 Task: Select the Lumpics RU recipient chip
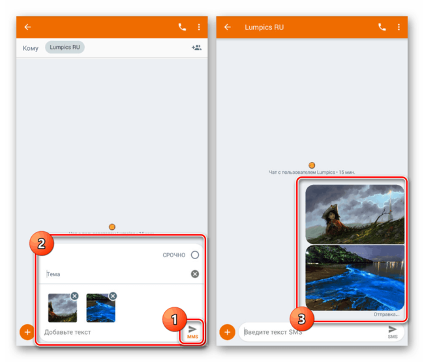[x=65, y=48]
